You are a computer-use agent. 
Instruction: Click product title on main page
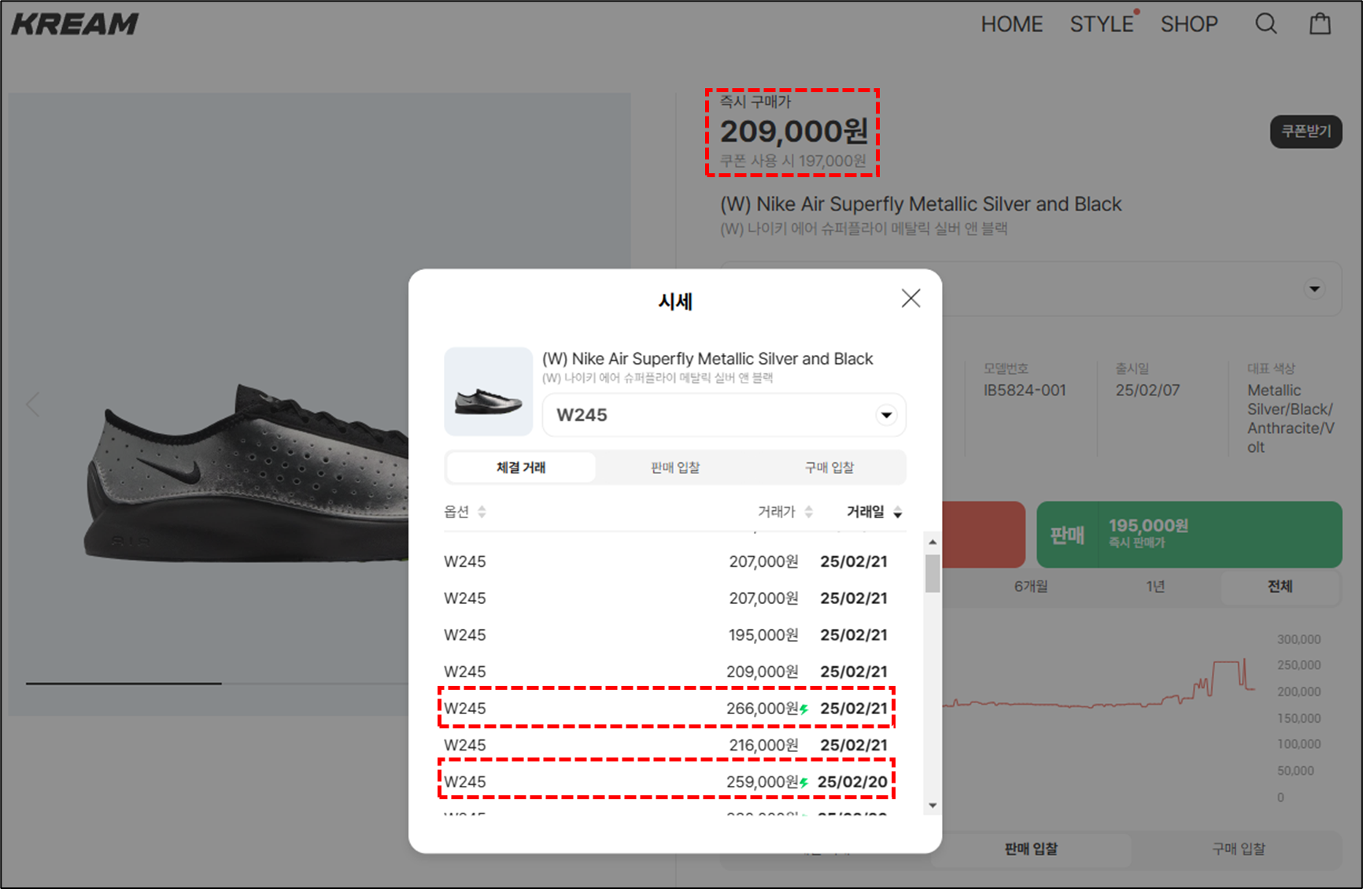(921, 205)
